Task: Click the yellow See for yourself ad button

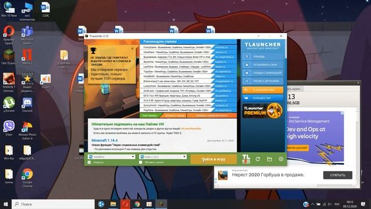Action: pos(297,148)
